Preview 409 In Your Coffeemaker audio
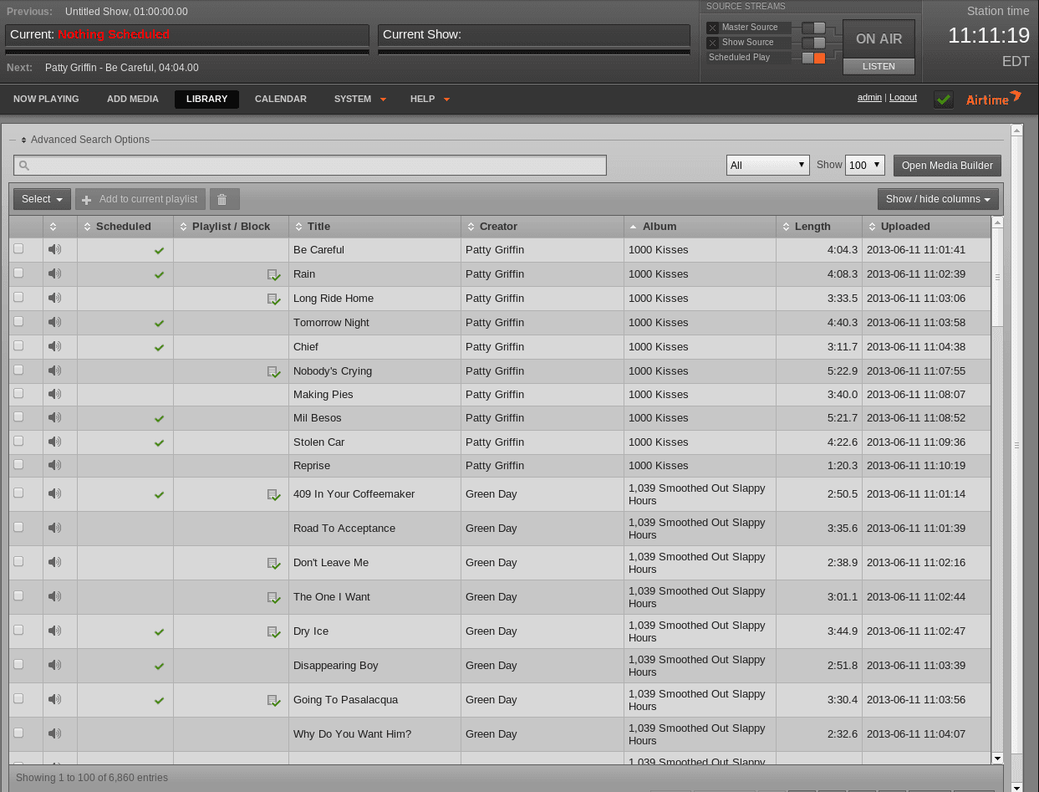Viewport: 1039px width, 792px height. click(x=55, y=493)
